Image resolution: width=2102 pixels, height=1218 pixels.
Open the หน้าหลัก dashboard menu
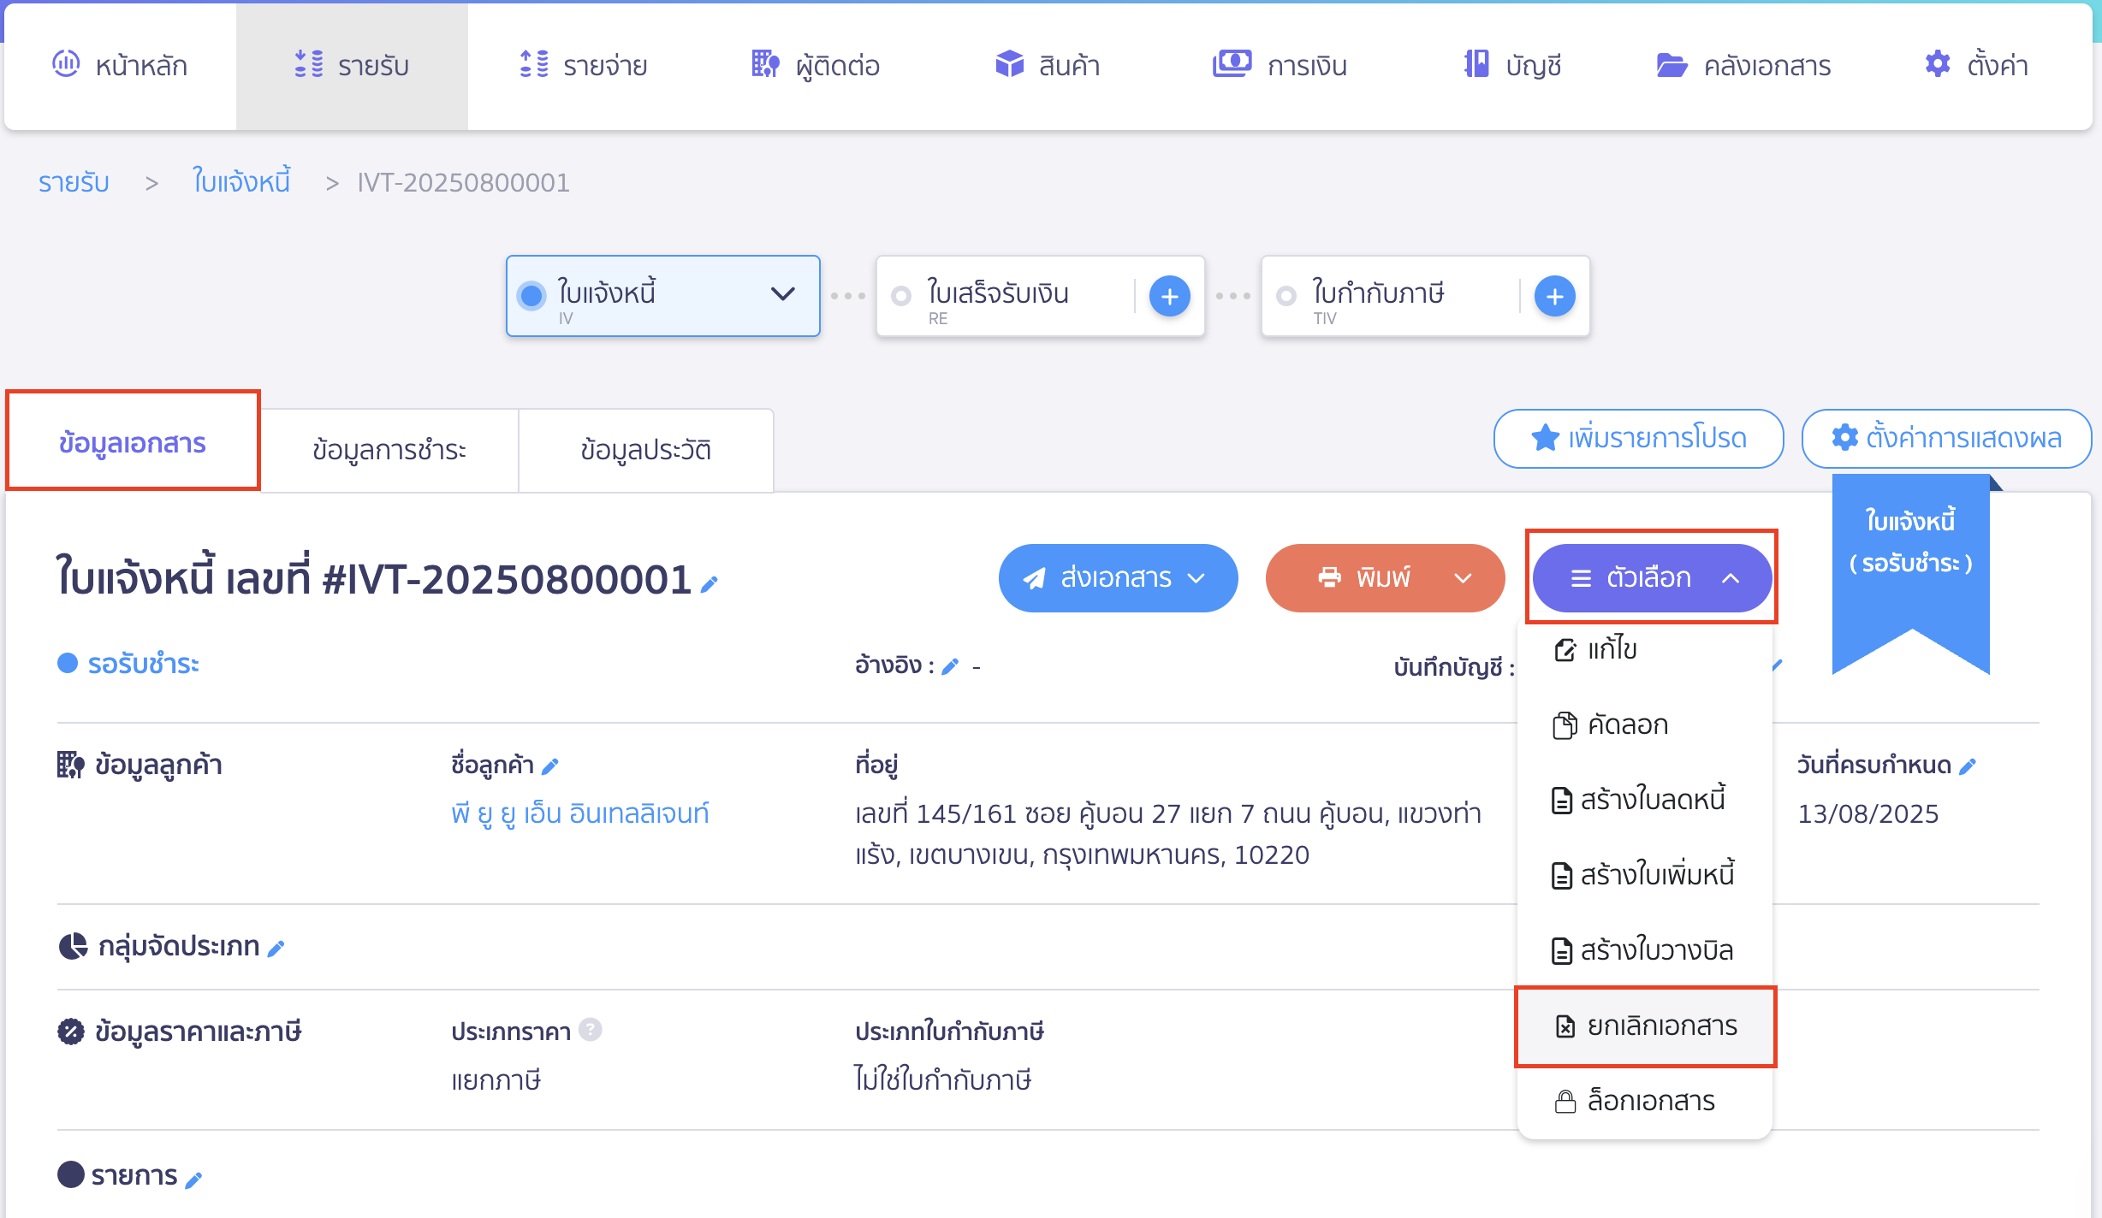pos(120,65)
